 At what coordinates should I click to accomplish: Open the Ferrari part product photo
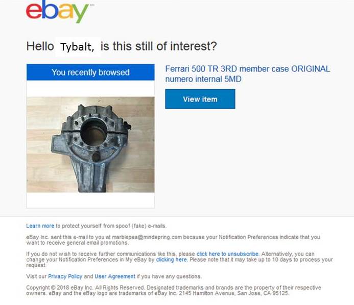(x=90, y=144)
